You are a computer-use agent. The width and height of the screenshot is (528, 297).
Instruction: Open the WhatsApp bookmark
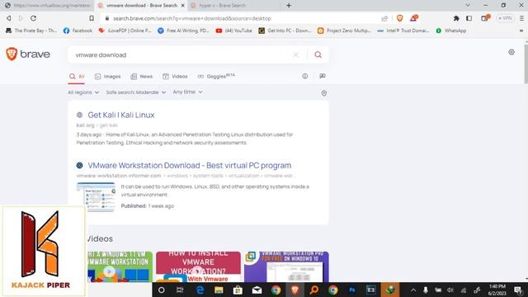(x=451, y=31)
